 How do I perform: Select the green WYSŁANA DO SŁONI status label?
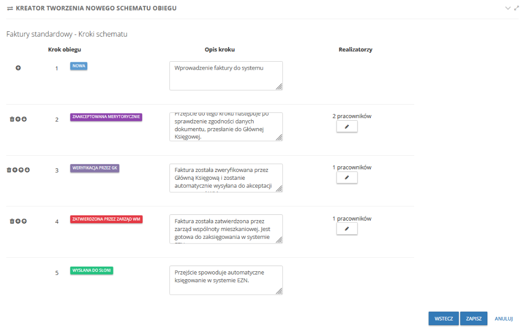pyautogui.click(x=92, y=271)
